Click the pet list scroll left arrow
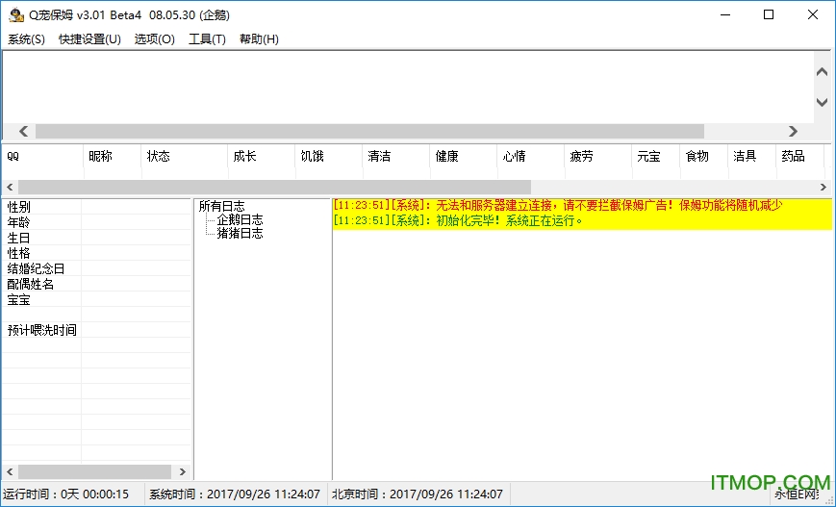This screenshot has height=507, width=836. pos(10,188)
